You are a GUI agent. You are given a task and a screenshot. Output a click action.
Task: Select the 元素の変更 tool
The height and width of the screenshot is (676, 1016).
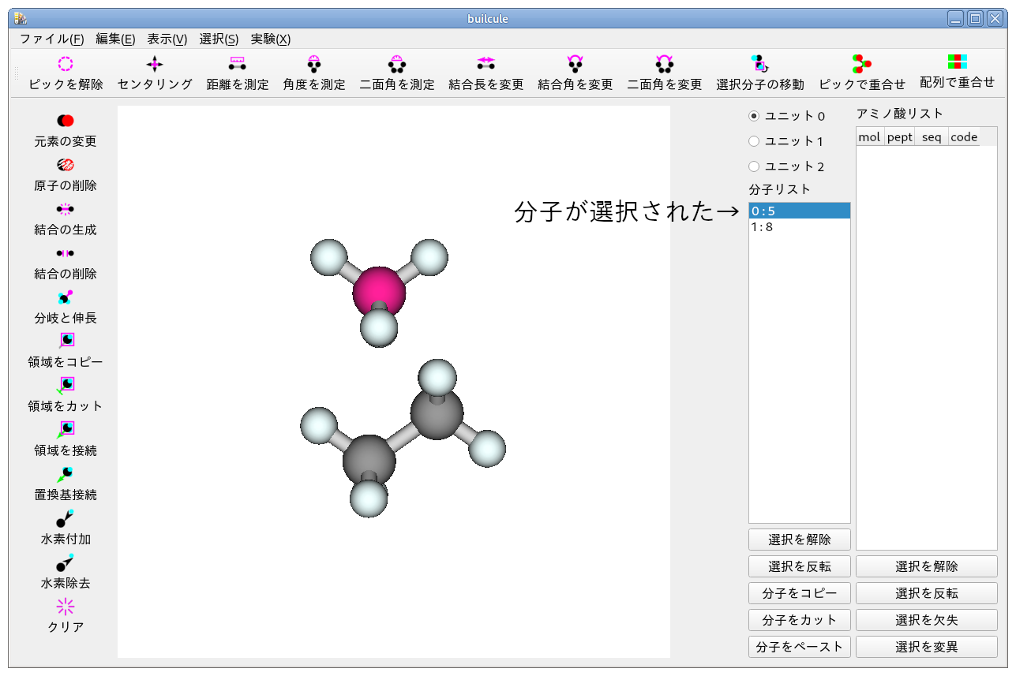coord(65,126)
